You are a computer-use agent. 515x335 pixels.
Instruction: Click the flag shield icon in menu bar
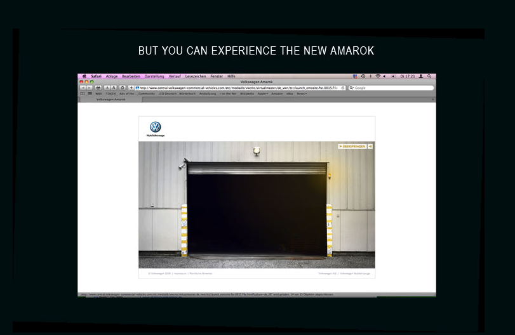(x=355, y=76)
